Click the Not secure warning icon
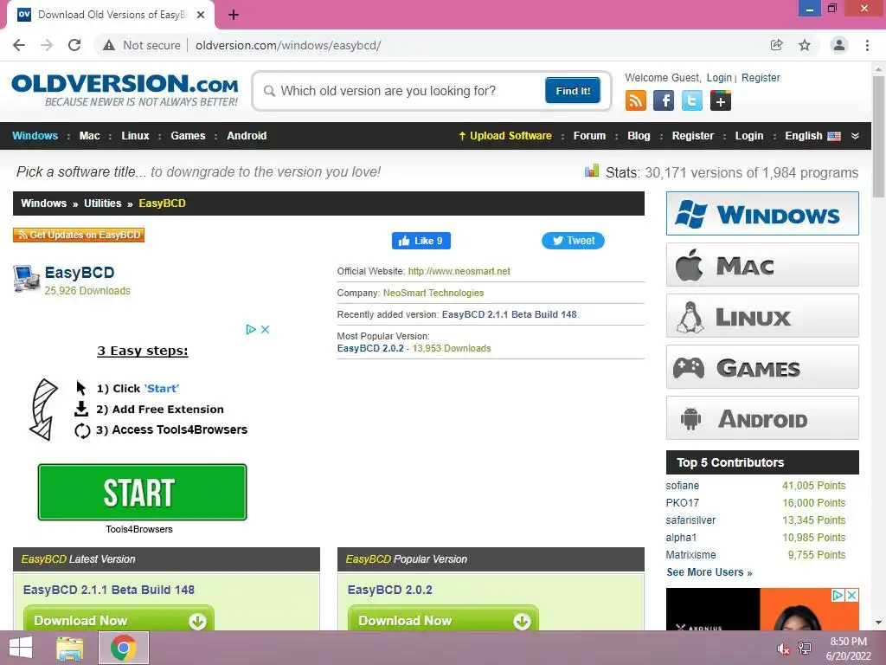The width and height of the screenshot is (886, 665). [109, 45]
